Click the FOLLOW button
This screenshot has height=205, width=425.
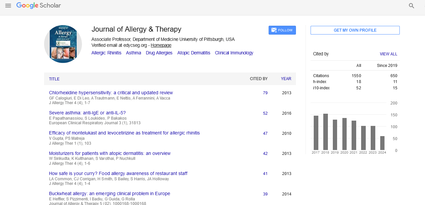pos(282,30)
